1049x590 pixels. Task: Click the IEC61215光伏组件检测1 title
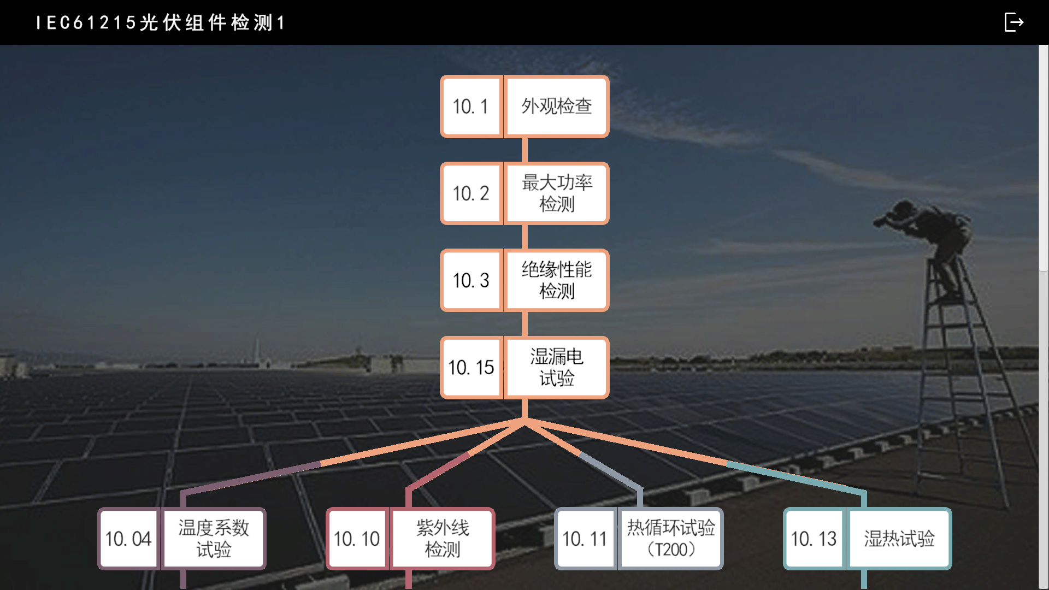point(161,22)
